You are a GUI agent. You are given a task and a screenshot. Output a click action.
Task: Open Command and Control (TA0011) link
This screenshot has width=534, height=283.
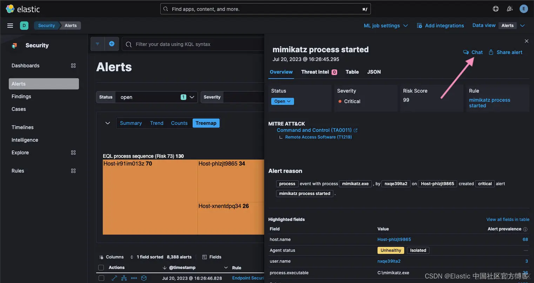(314, 130)
